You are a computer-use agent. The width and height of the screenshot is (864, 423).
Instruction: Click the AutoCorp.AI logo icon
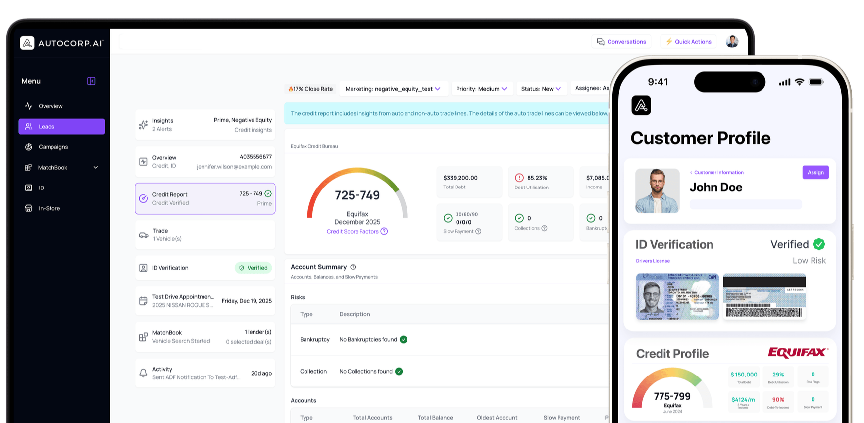point(27,43)
